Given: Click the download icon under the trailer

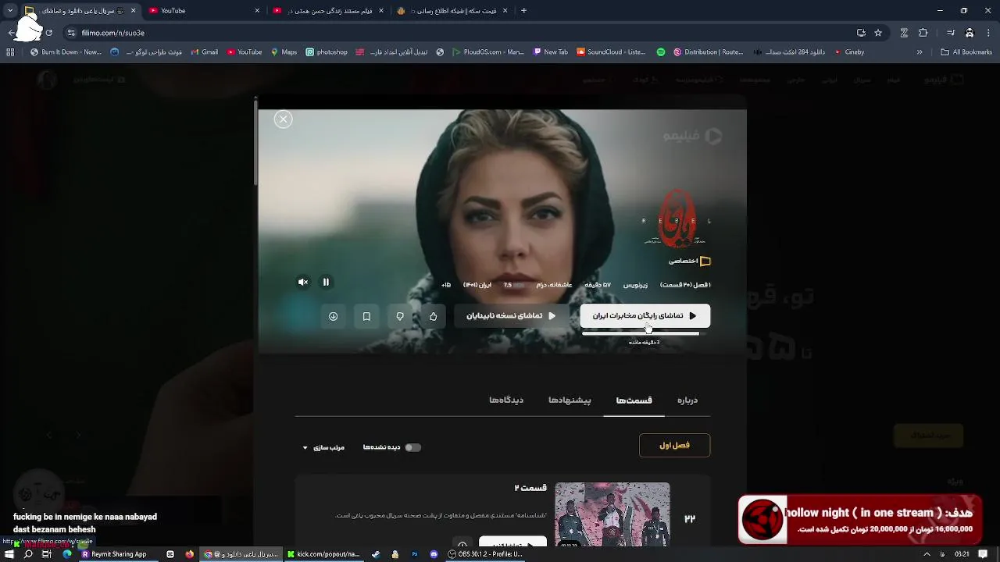Looking at the screenshot, I should pyautogui.click(x=333, y=316).
